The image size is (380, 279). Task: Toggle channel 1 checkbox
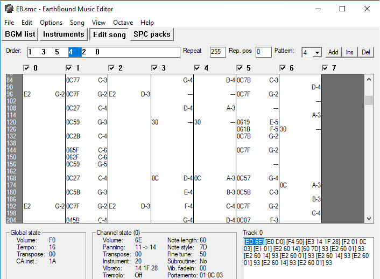pyautogui.click(x=69, y=68)
